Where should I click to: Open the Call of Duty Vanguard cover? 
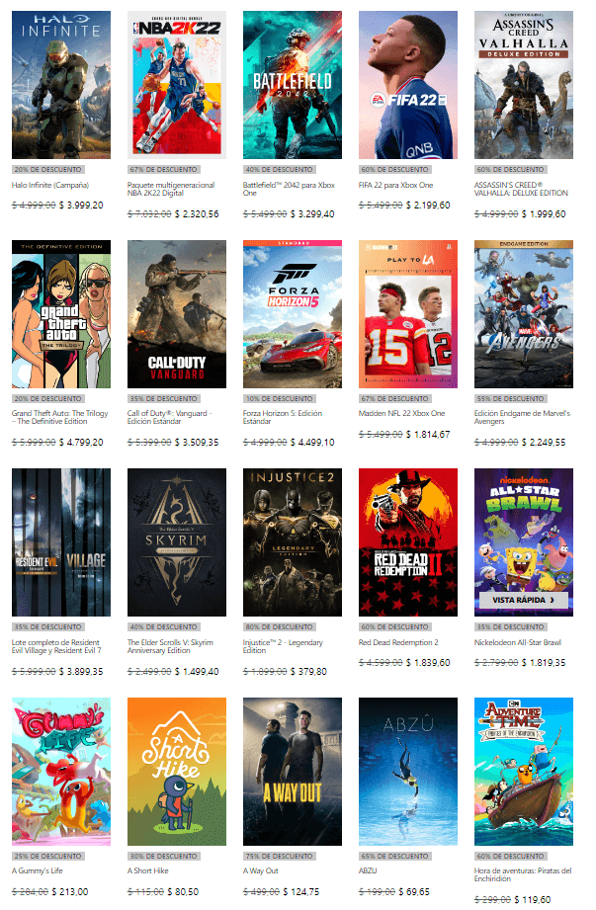tap(176, 314)
